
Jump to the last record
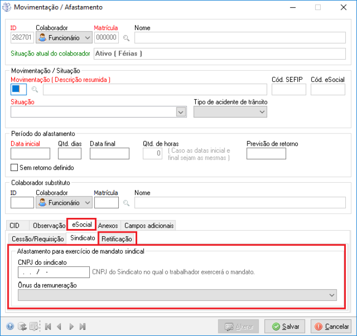point(82,326)
